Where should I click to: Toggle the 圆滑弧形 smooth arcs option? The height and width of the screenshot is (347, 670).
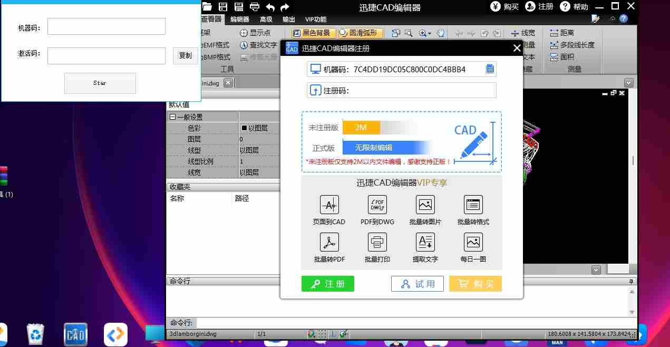pyautogui.click(x=360, y=33)
